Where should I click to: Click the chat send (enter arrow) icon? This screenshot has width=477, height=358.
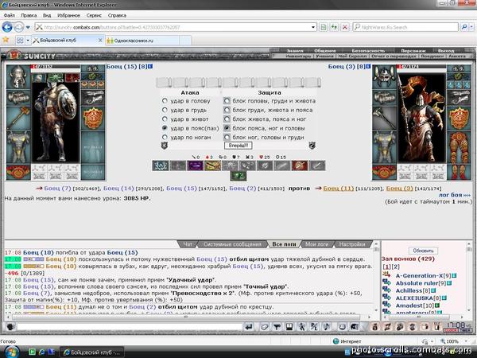pos(249,327)
